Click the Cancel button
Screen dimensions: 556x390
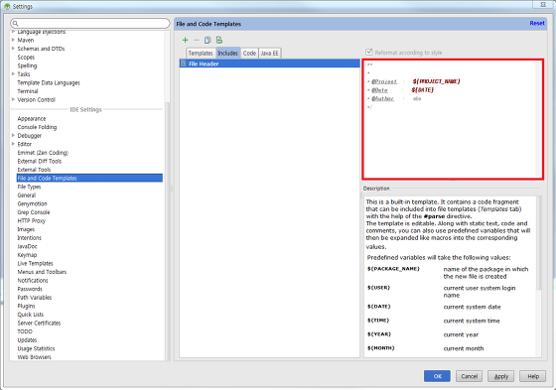[x=469, y=376]
